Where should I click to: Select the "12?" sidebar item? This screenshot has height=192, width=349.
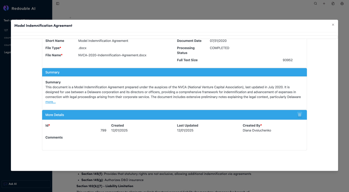[6, 30]
